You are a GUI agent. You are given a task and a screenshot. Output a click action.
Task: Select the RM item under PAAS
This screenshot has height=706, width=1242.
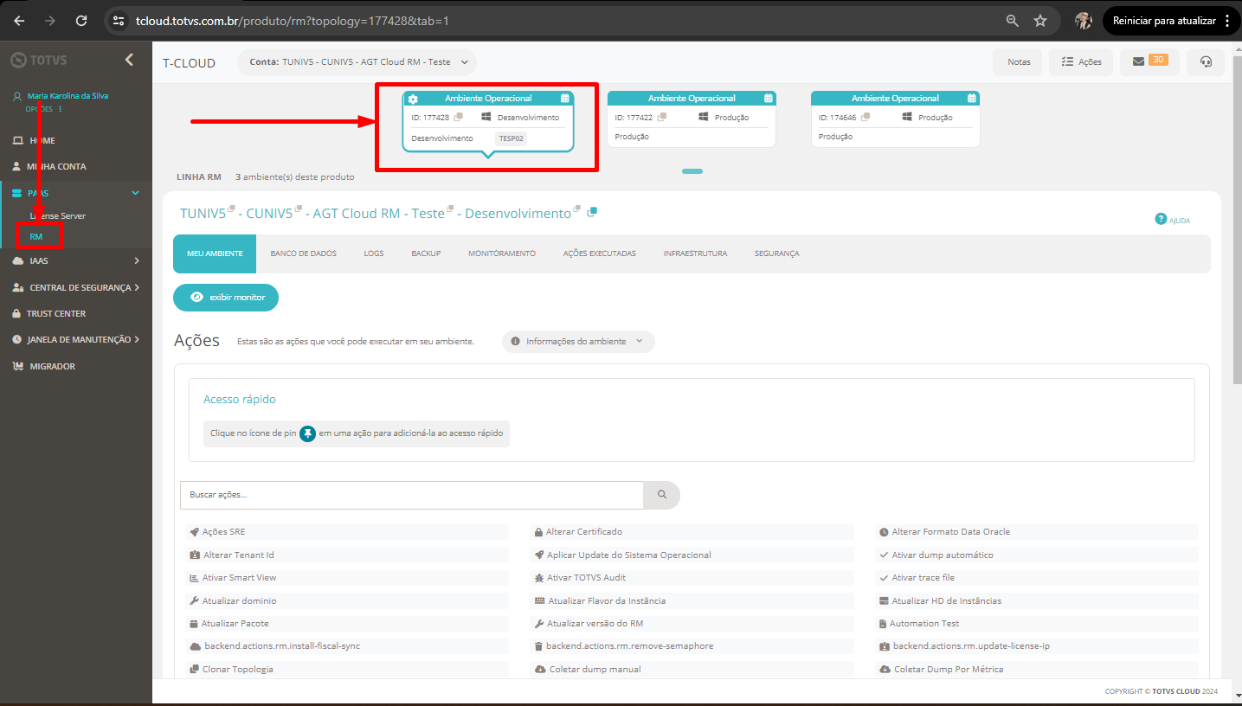(36, 236)
